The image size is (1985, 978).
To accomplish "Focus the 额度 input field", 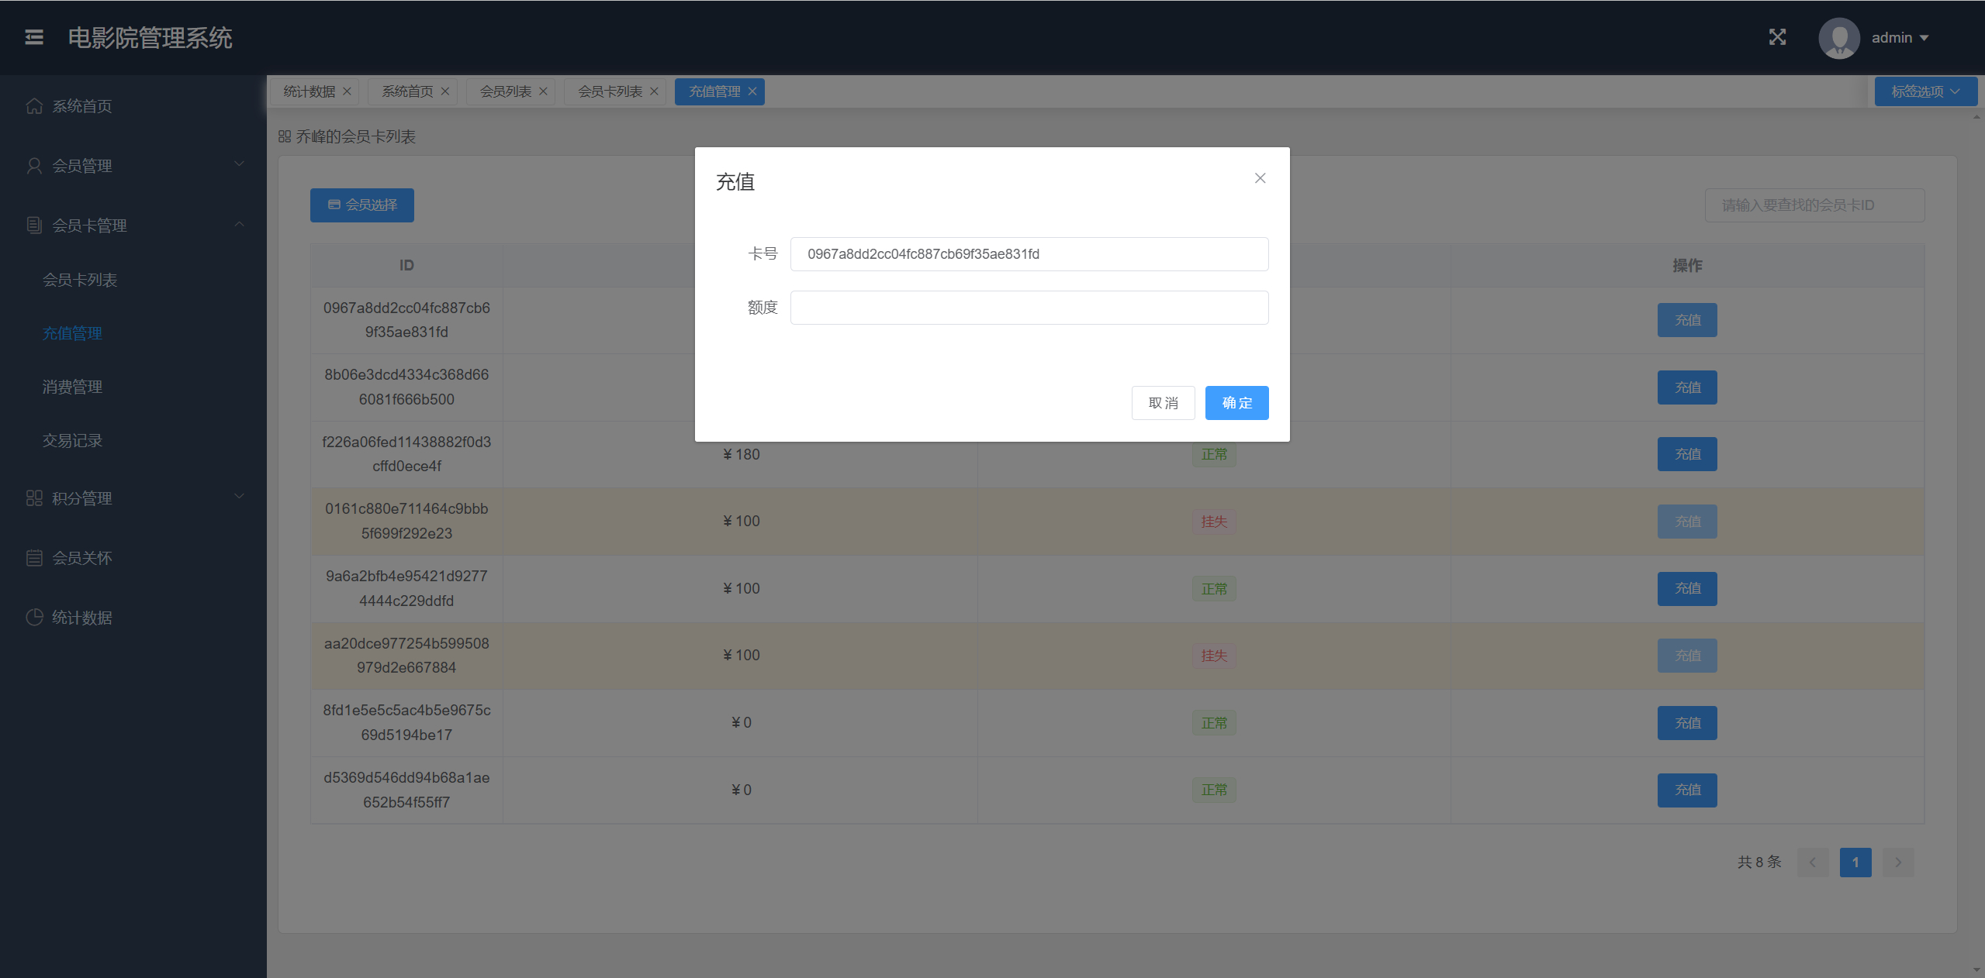I will click(1029, 308).
